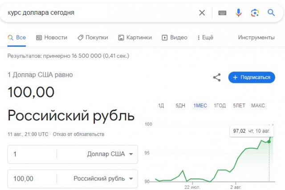This screenshot has height=190, width=285.
Task: Open the Инструменты tools option
Action: (x=256, y=37)
